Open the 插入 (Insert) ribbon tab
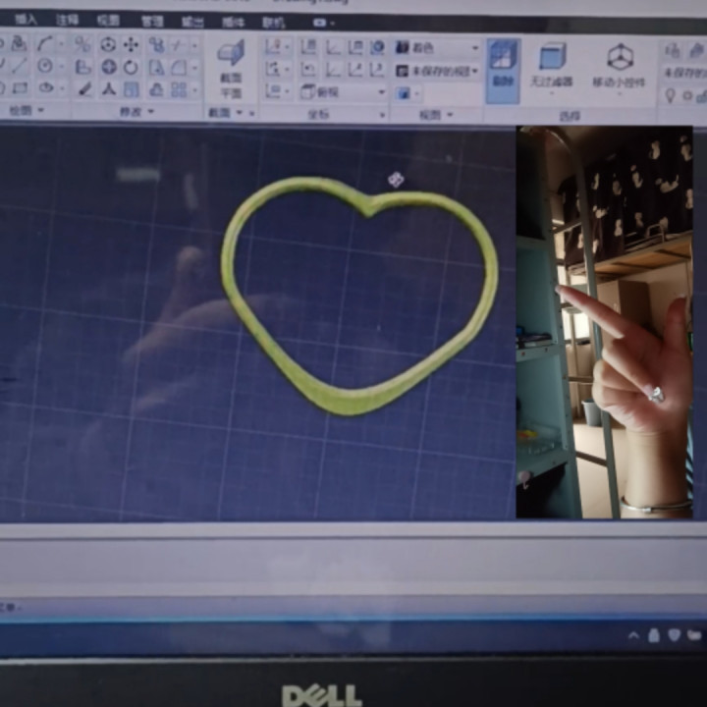 (27, 20)
